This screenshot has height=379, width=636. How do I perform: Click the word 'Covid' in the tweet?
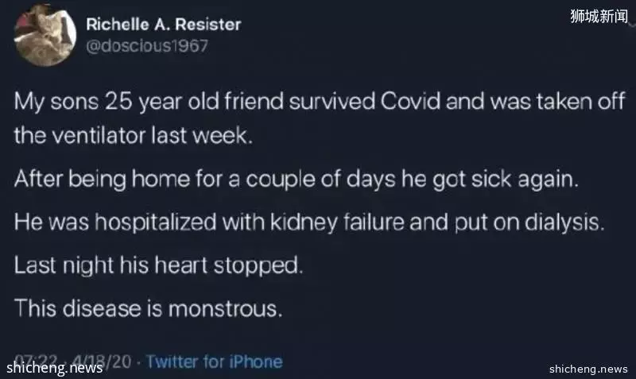(x=410, y=102)
